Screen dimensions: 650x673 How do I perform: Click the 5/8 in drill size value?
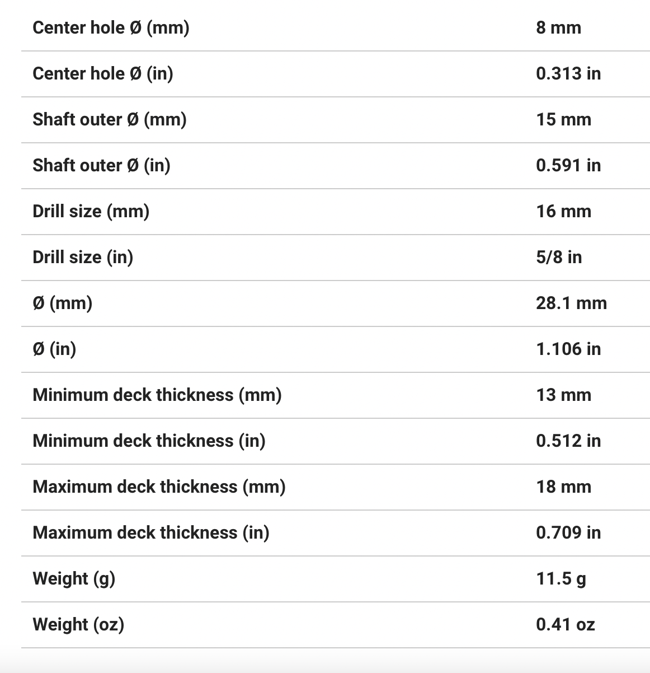pos(559,257)
